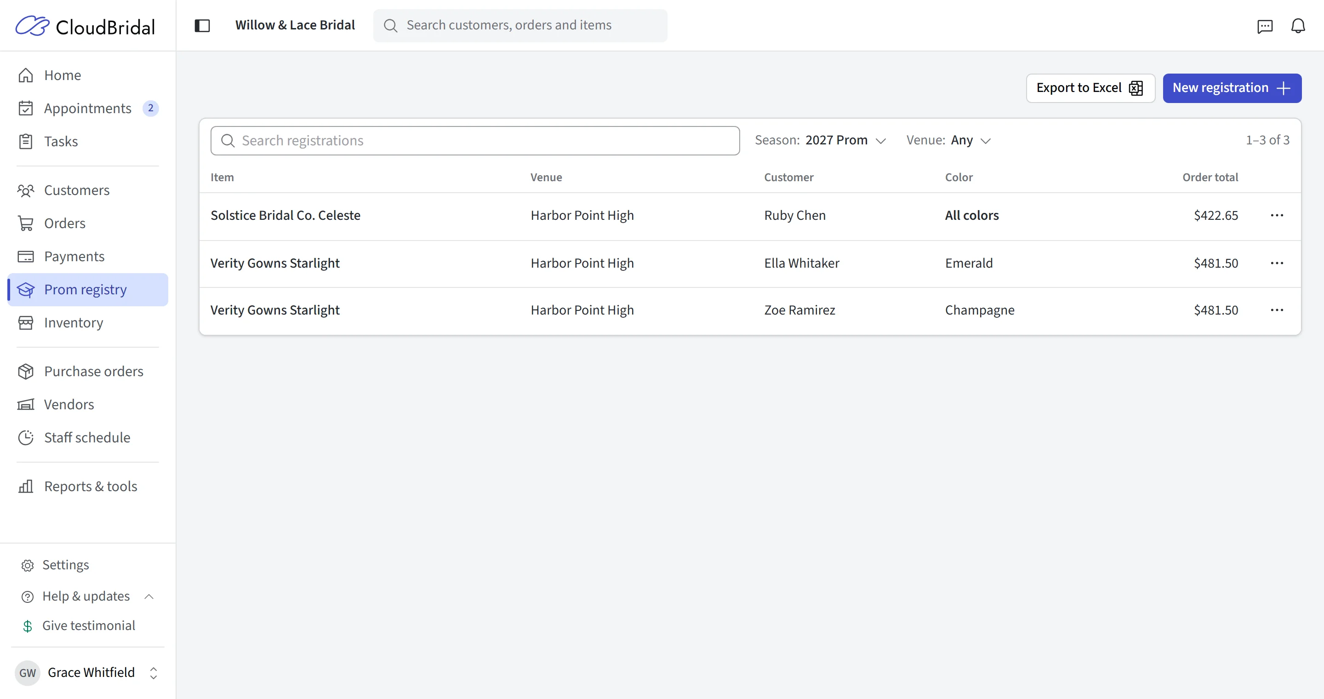
Task: Open Grace Whitfield account switcher
Action: click(87, 672)
